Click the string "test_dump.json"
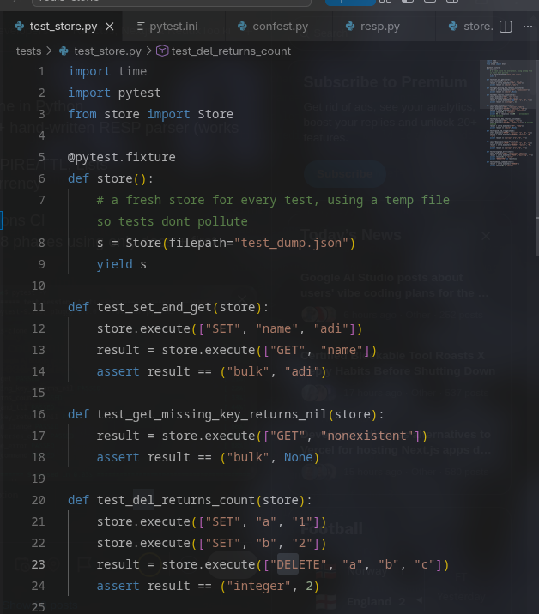The image size is (539, 614). click(x=291, y=244)
